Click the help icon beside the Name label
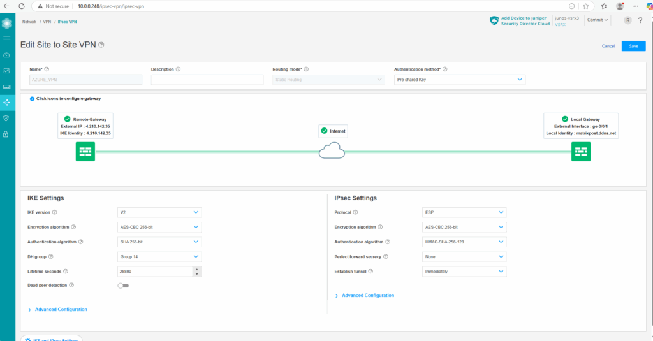The image size is (653, 341). [47, 69]
